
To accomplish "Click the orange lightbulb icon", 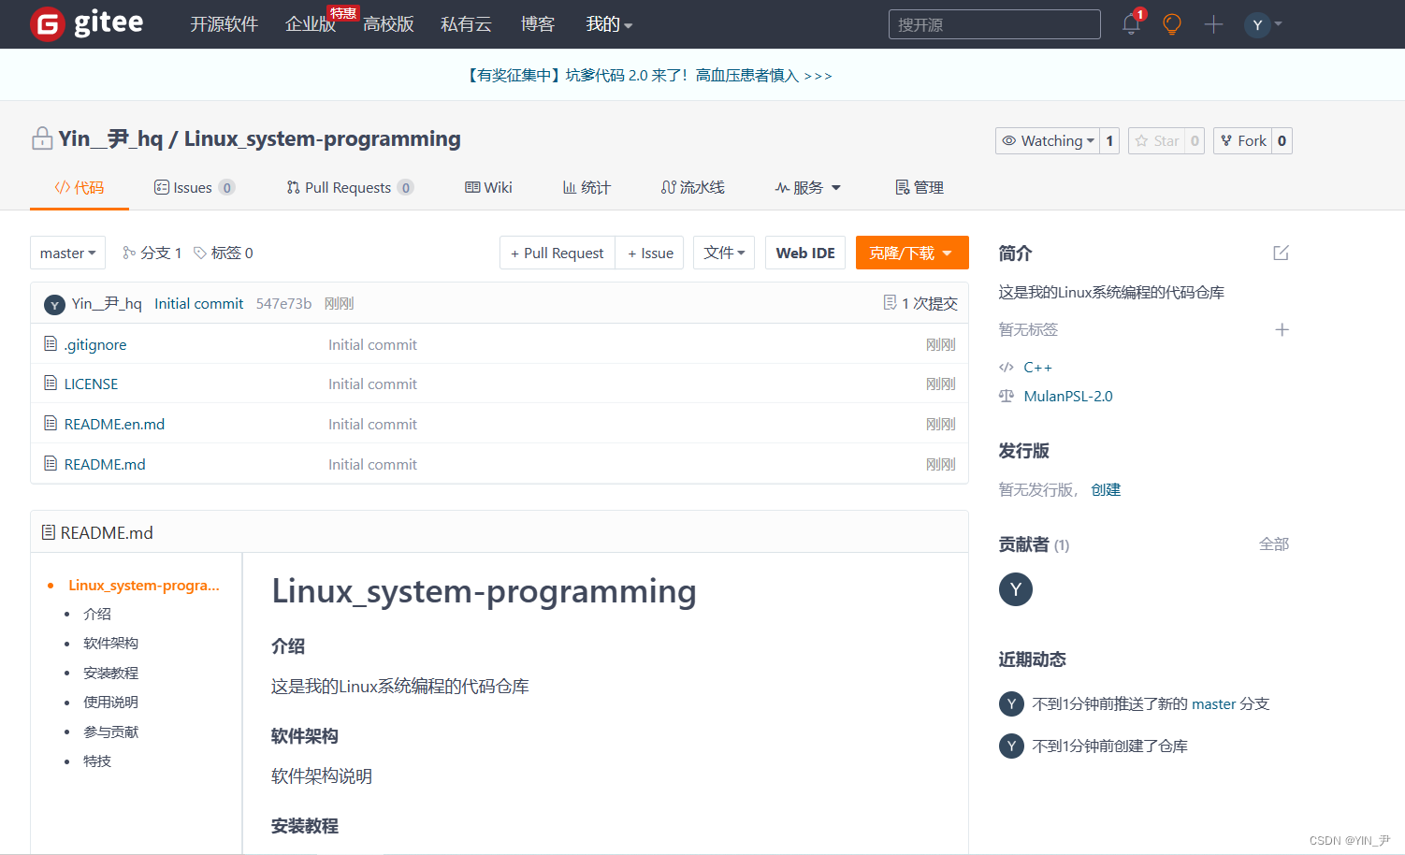I will [1171, 24].
